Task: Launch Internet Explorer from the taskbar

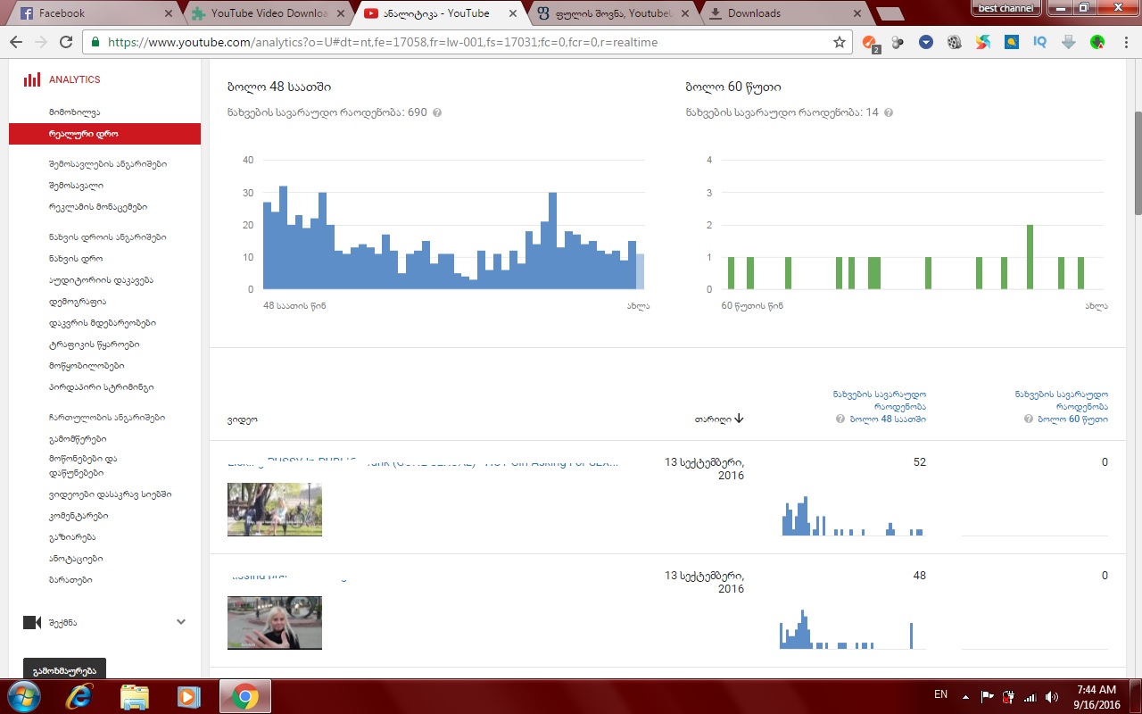Action: (79, 696)
